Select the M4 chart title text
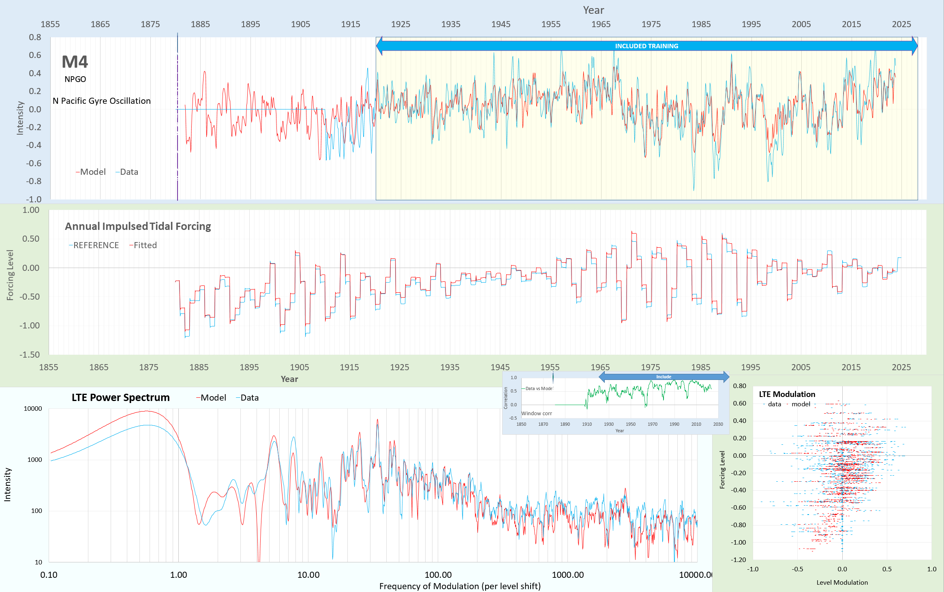Image resolution: width=944 pixels, height=592 pixels. (x=75, y=62)
